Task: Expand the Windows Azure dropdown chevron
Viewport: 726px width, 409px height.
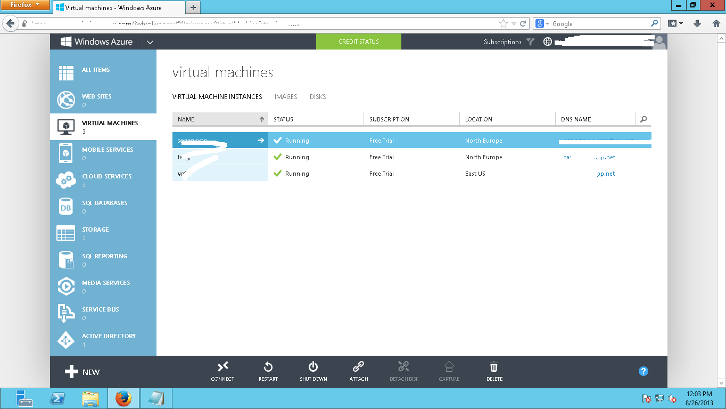Action: pyautogui.click(x=150, y=42)
